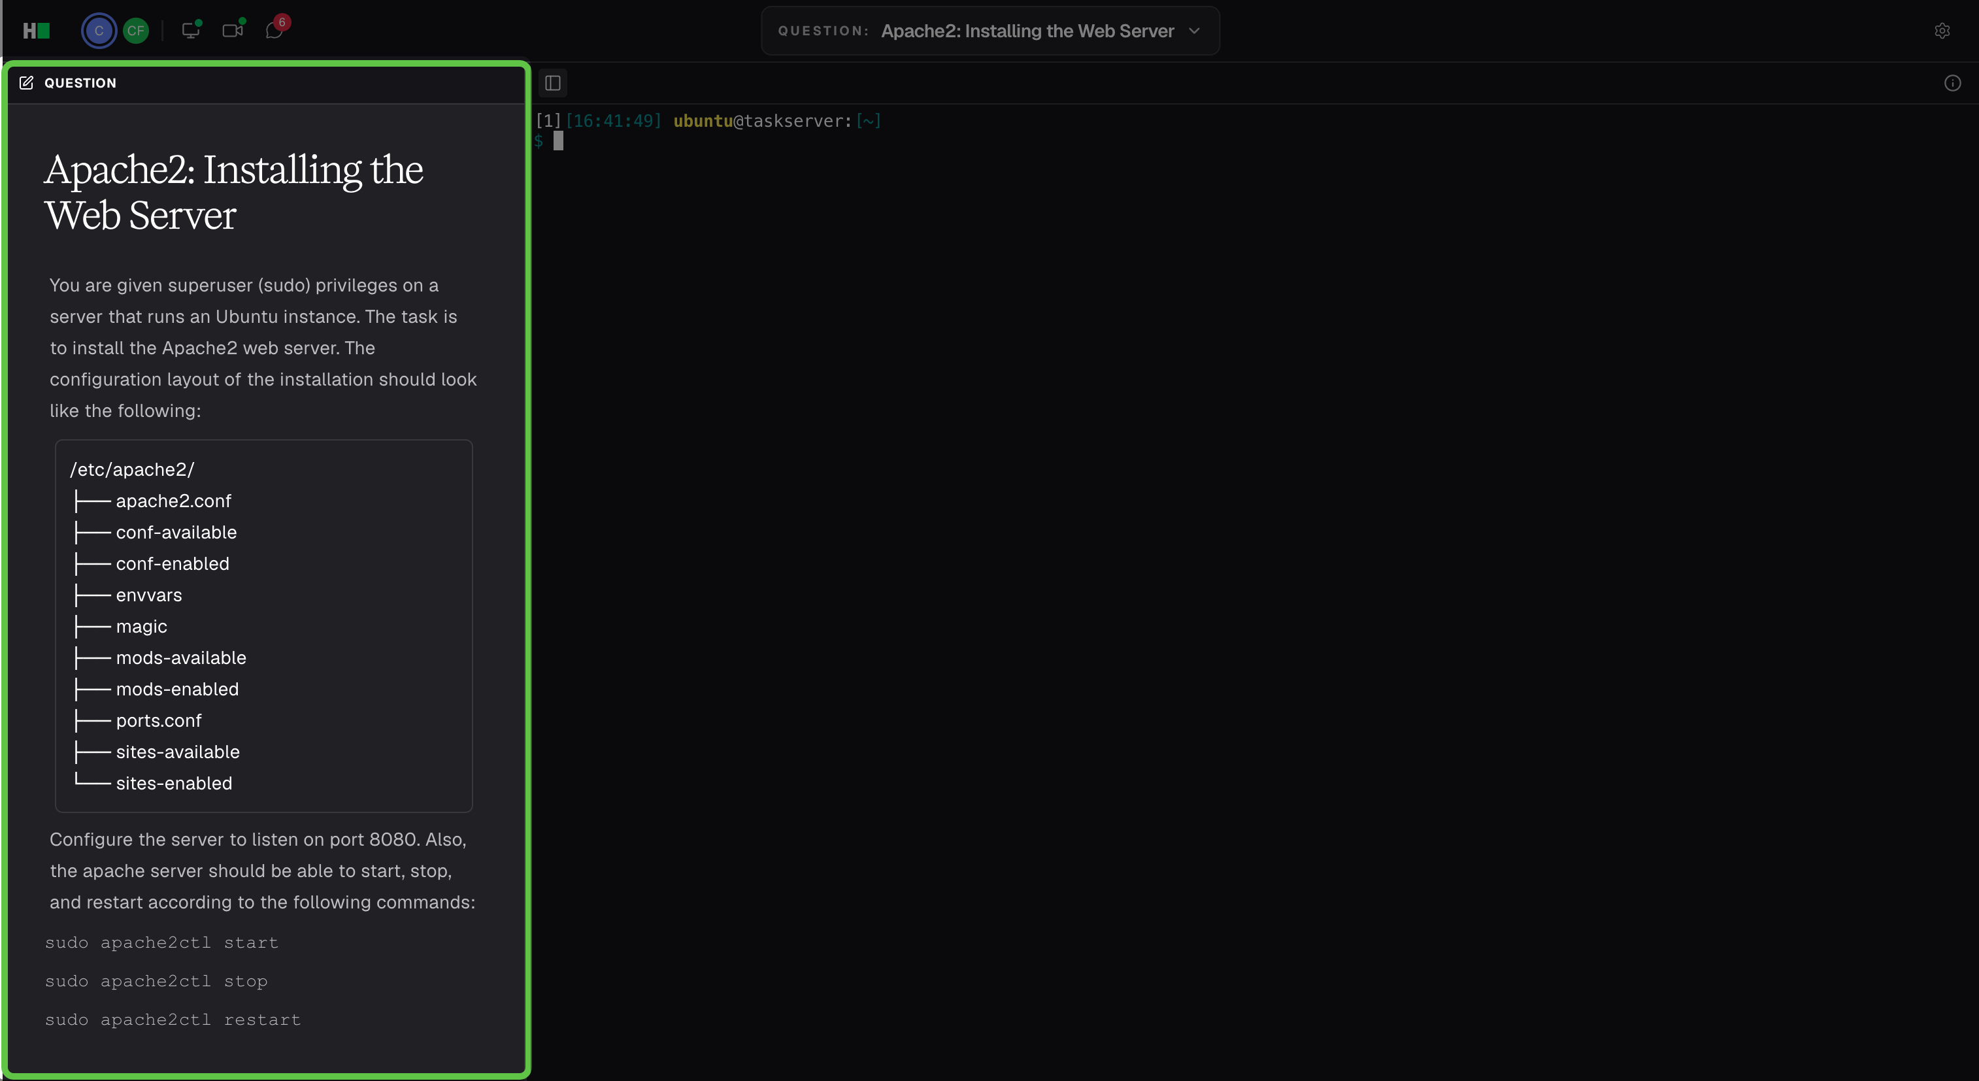
Task: Click the 'ports.conf' tree entry
Action: coord(159,721)
